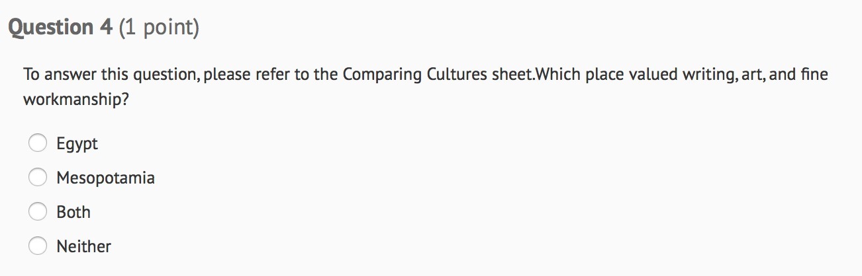This screenshot has width=862, height=276.
Task: Click the "Neither" answer label
Action: [x=83, y=246]
